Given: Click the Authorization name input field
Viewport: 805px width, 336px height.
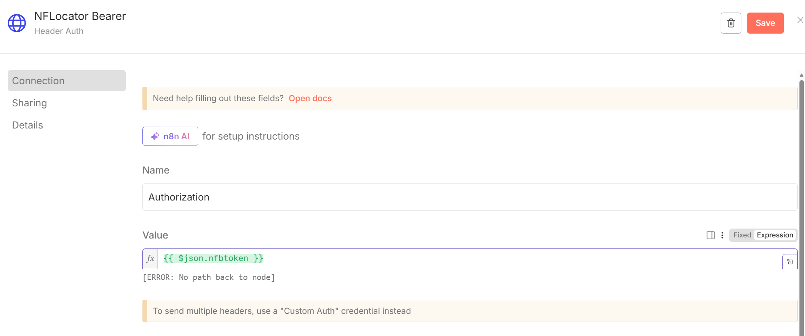Looking at the screenshot, I should [x=469, y=197].
